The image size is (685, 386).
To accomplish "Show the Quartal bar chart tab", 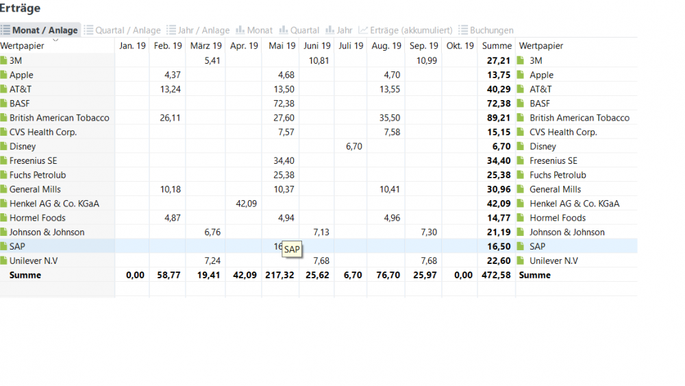I will [x=299, y=30].
